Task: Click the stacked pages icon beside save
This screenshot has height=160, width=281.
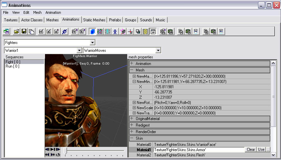Action: pos(32,31)
